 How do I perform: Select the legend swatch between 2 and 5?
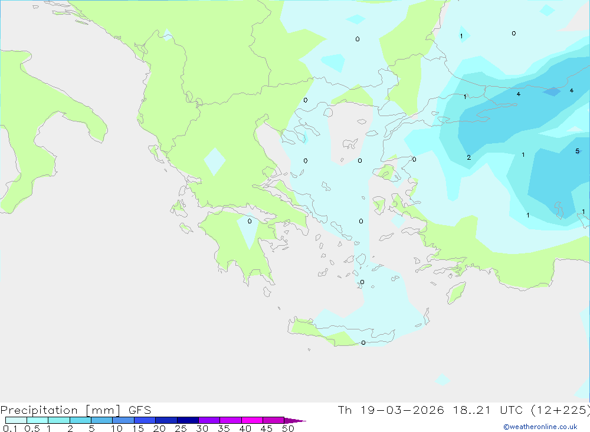[80, 420]
